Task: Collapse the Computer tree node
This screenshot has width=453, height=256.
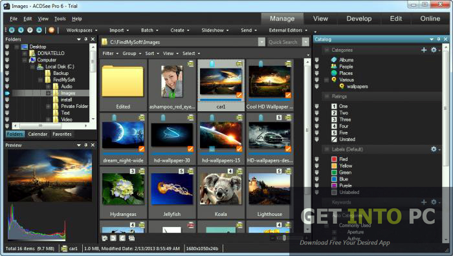Action: click(x=25, y=60)
